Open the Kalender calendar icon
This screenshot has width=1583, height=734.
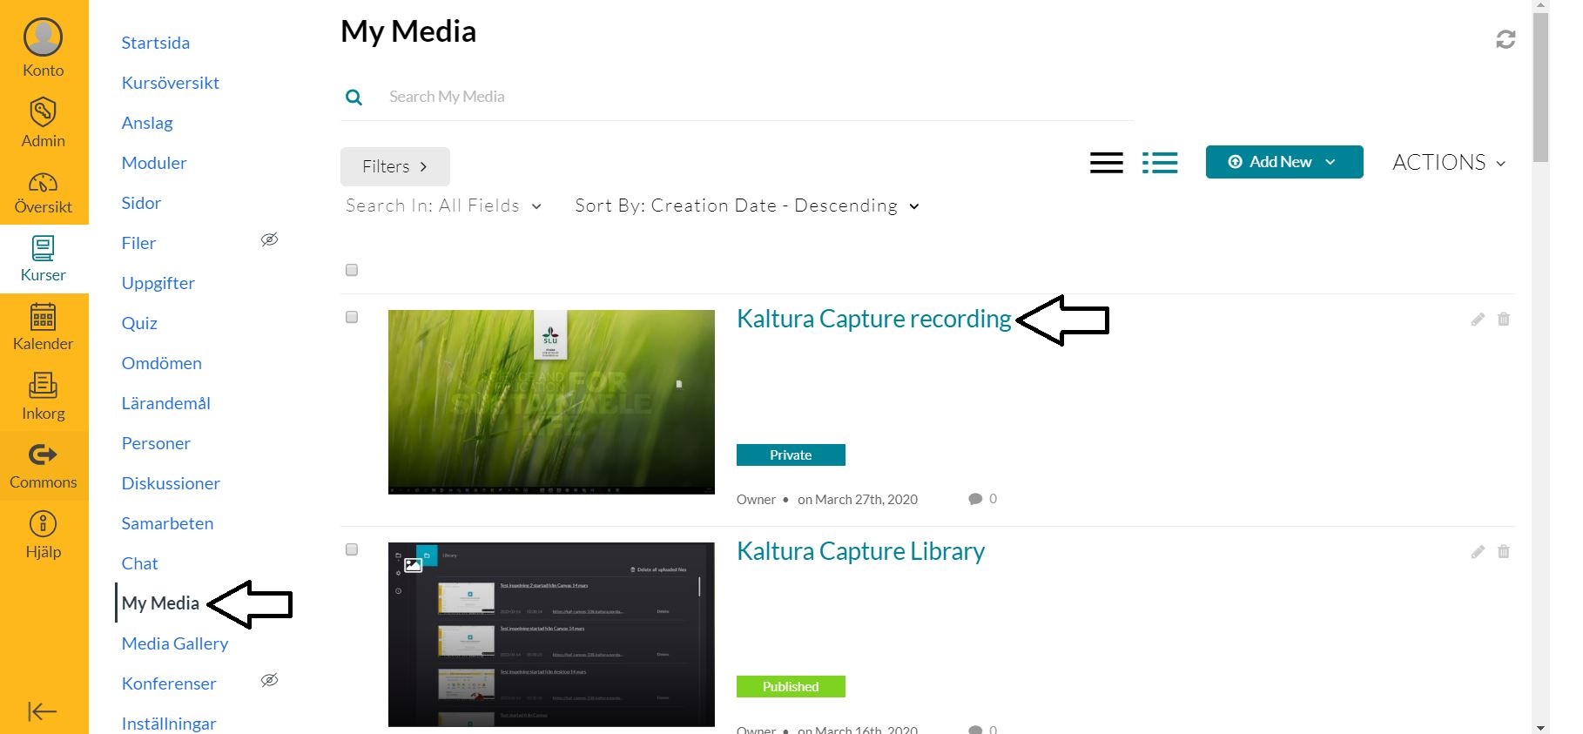[x=43, y=317]
